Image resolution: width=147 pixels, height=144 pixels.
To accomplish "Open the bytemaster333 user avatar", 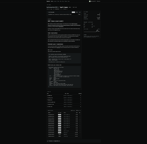I will [x=90, y=1].
